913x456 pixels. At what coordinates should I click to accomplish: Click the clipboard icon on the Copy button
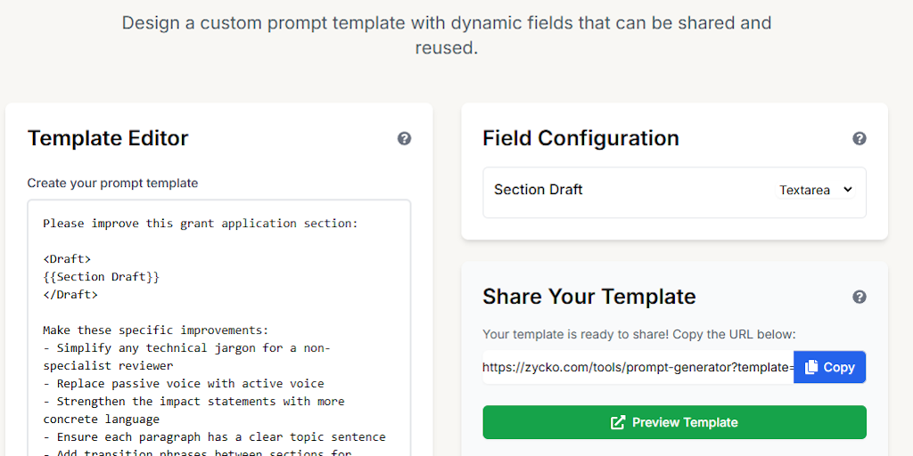tap(811, 367)
